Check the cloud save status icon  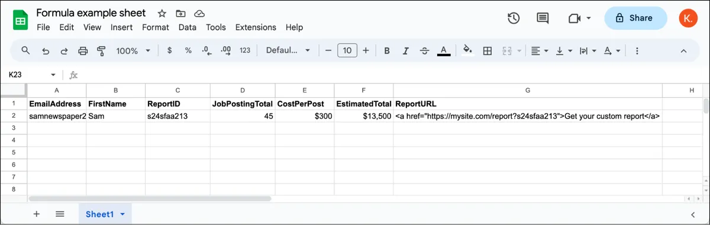click(199, 13)
